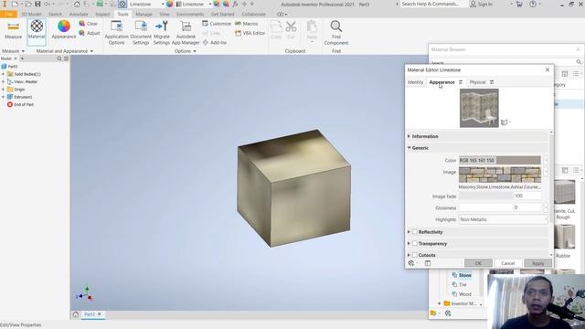Click the home view icon beside Part3 tab
This screenshot has width=585, height=329.
75,314
